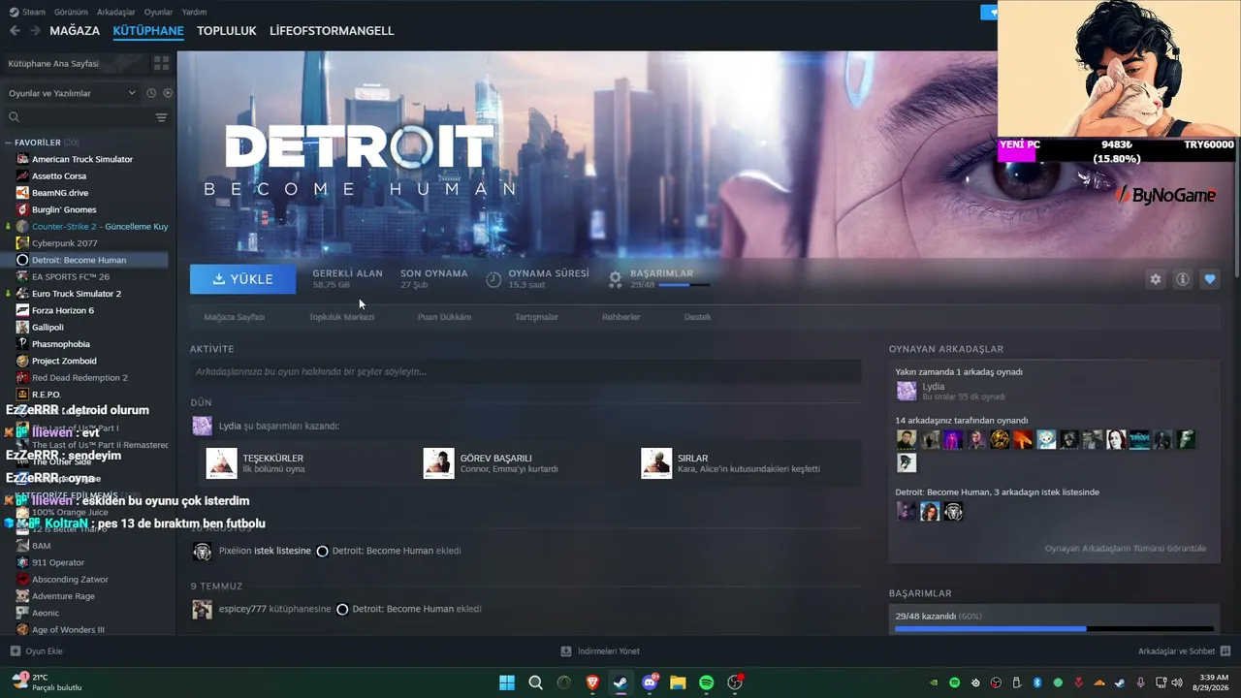Click the 29/48 achievements progress bar

(1054, 629)
